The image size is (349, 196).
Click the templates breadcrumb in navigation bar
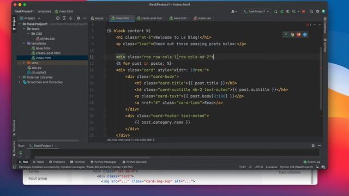pyautogui.click(x=44, y=11)
